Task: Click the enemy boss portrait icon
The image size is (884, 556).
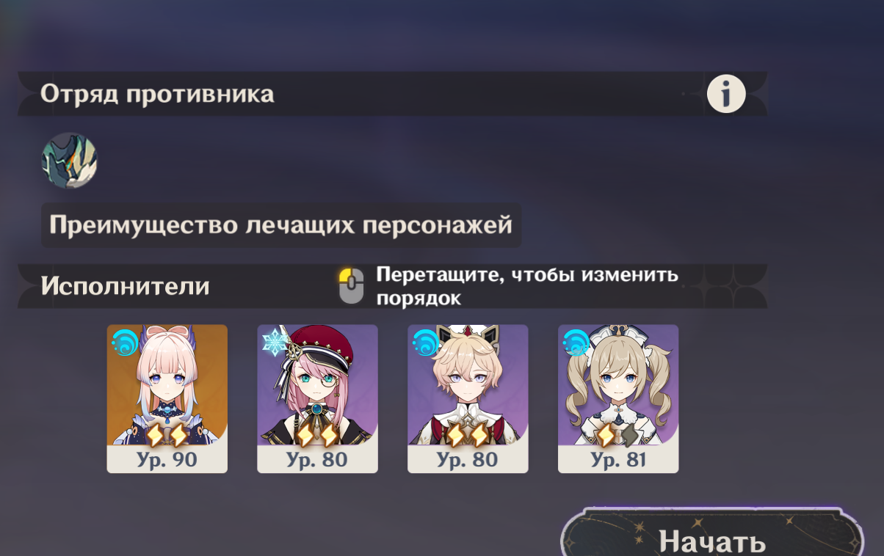Action: 69,161
